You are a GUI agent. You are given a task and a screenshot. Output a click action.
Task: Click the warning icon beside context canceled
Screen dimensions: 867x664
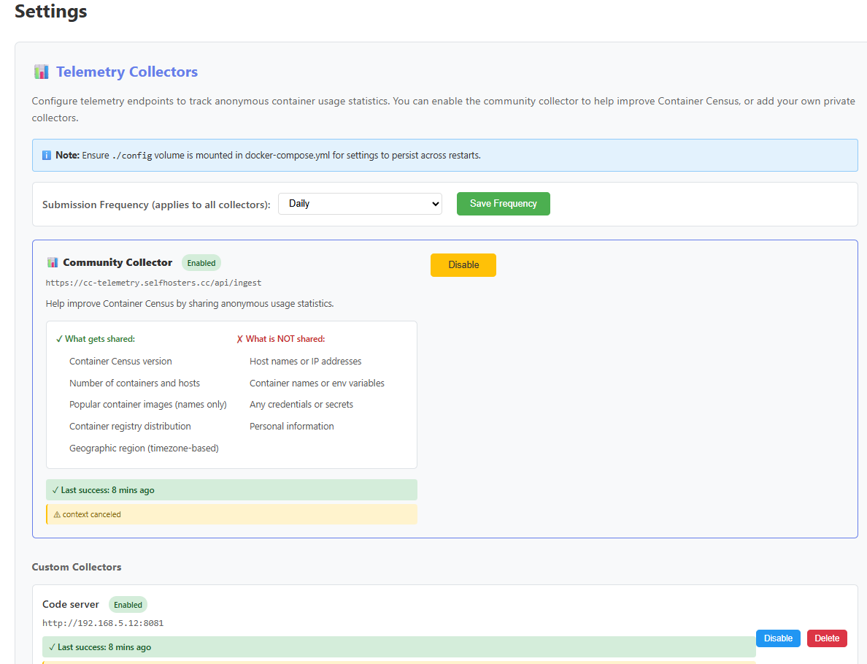pyautogui.click(x=57, y=514)
